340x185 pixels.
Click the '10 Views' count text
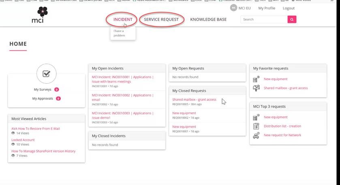23,145
